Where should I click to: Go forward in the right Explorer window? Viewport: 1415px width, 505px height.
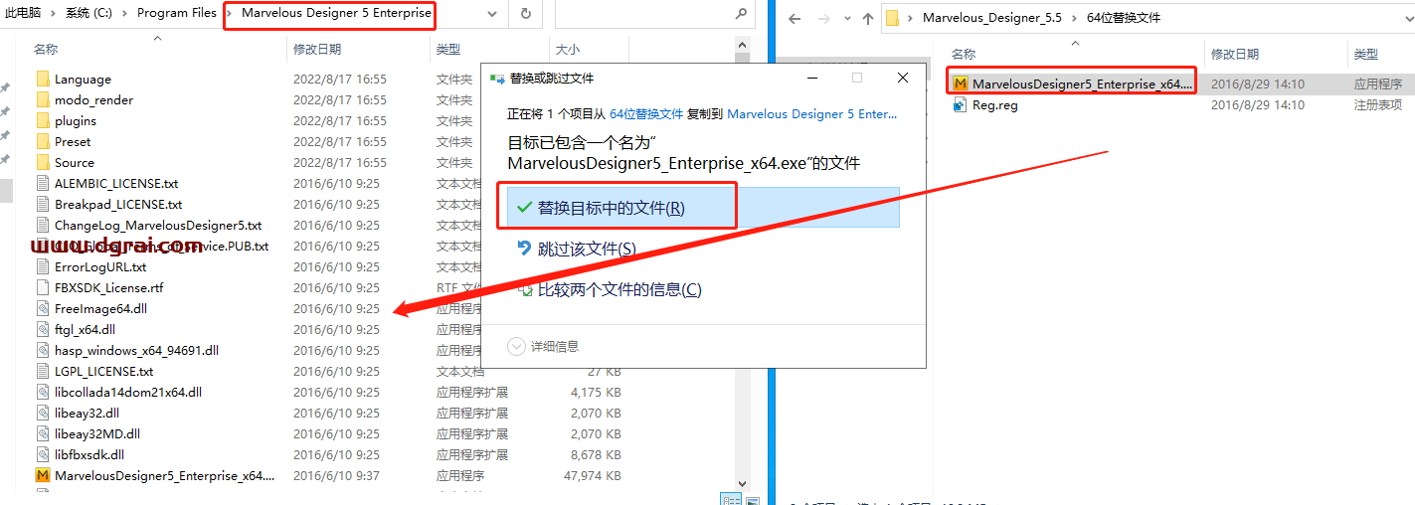[x=822, y=18]
